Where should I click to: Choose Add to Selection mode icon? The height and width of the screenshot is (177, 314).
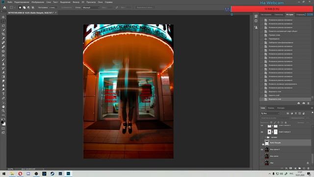pos(24,7)
